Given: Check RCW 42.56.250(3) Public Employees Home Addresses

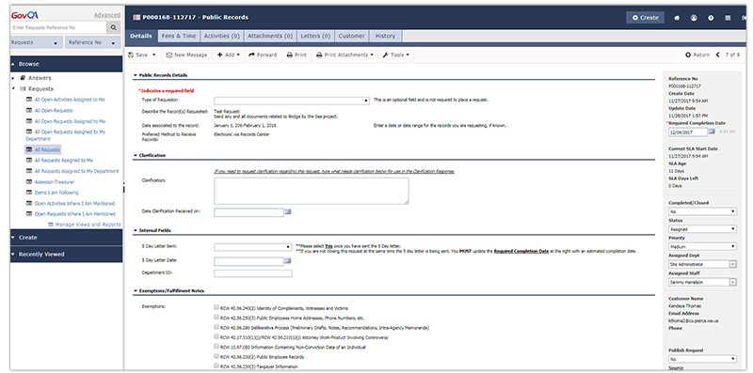Looking at the screenshot, I should pyautogui.click(x=216, y=318).
